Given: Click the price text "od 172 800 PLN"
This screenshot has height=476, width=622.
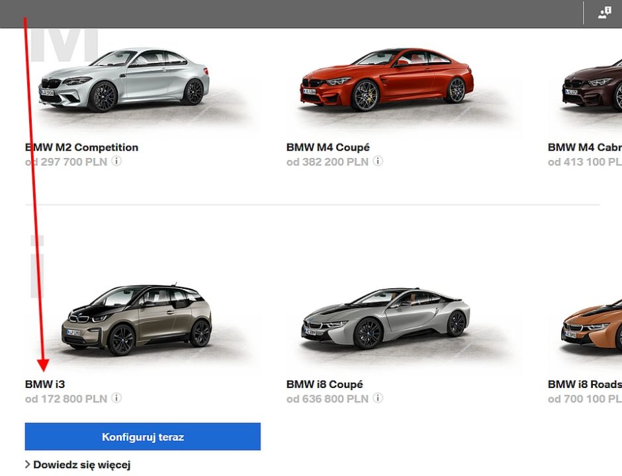Looking at the screenshot, I should point(66,399).
